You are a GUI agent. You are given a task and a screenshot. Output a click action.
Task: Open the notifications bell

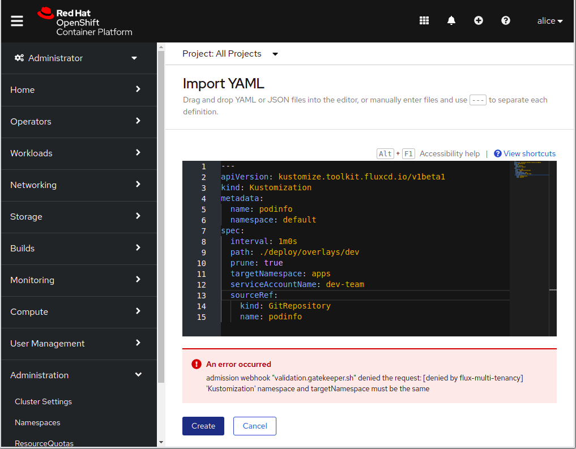click(x=451, y=20)
